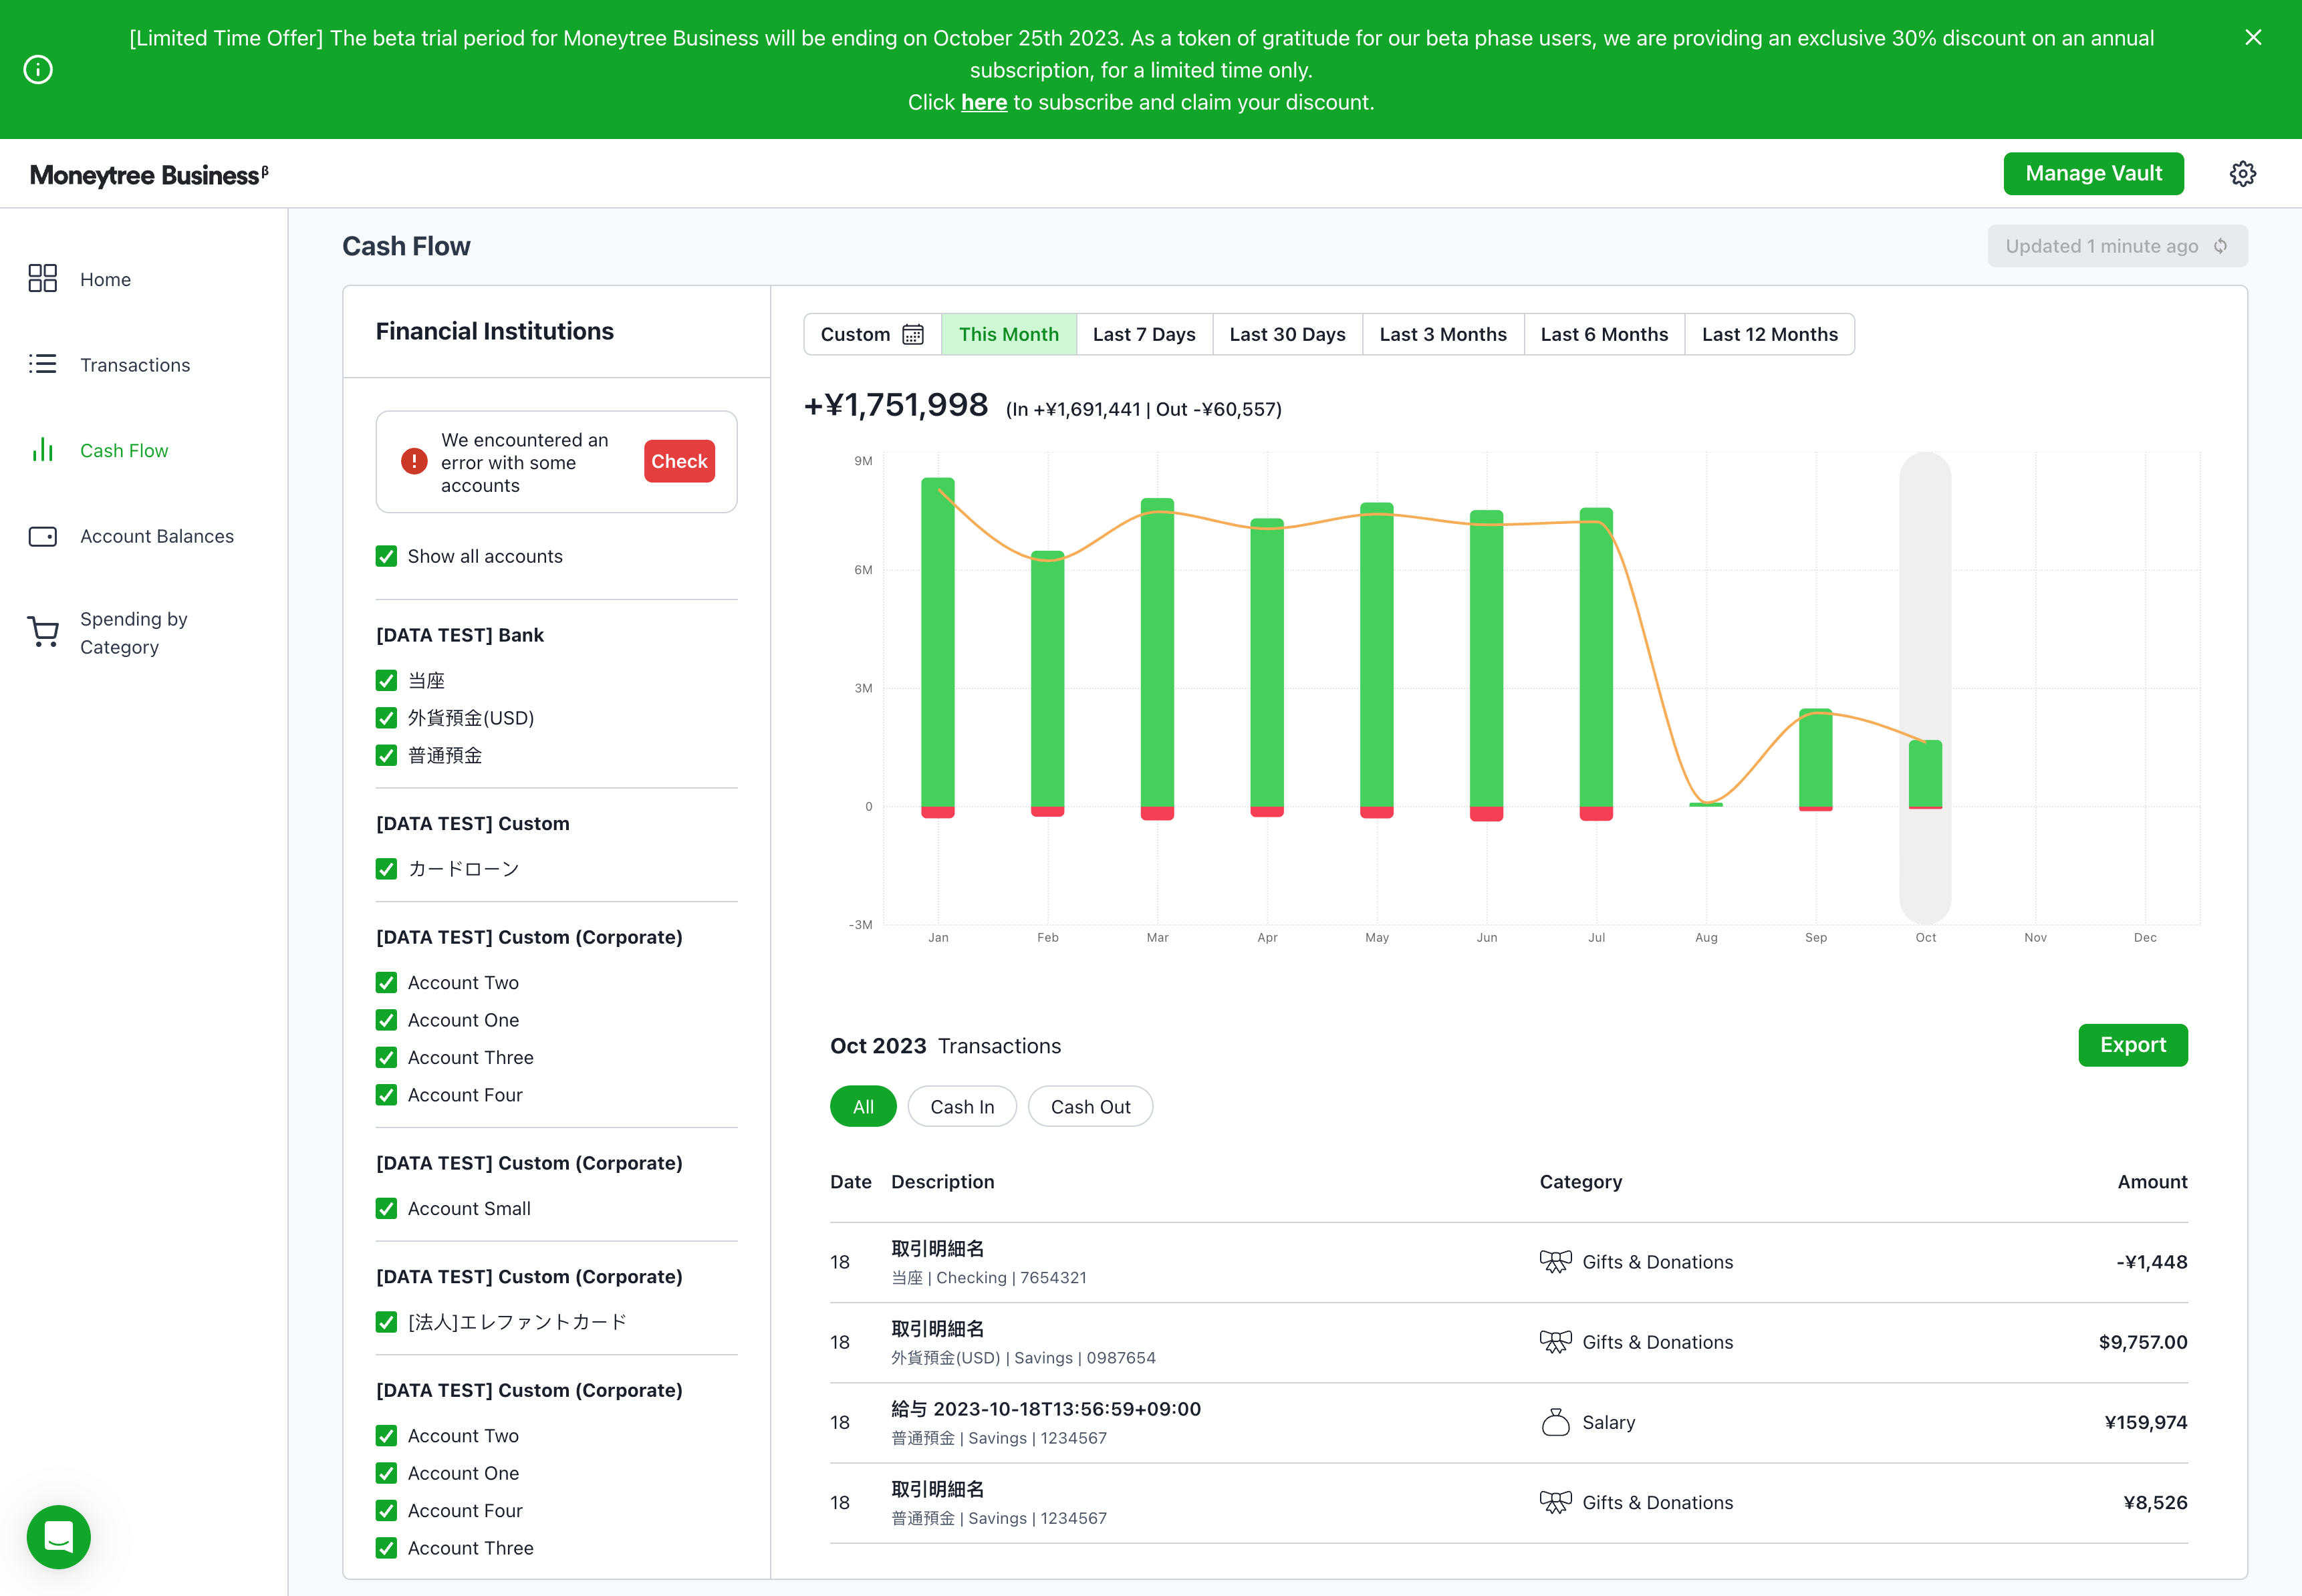This screenshot has width=2302, height=1596.
Task: Click the Manage Vault button
Action: (2093, 174)
